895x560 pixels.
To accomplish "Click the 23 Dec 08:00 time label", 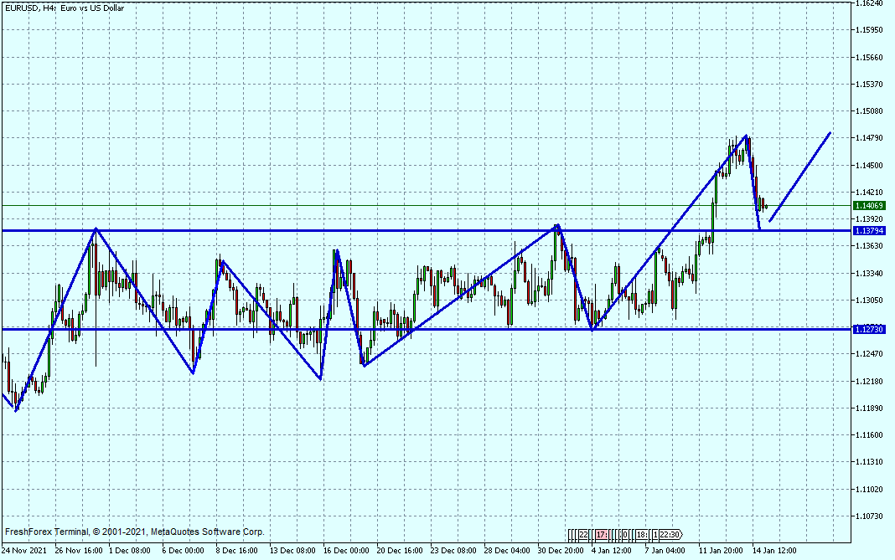I will point(453,550).
